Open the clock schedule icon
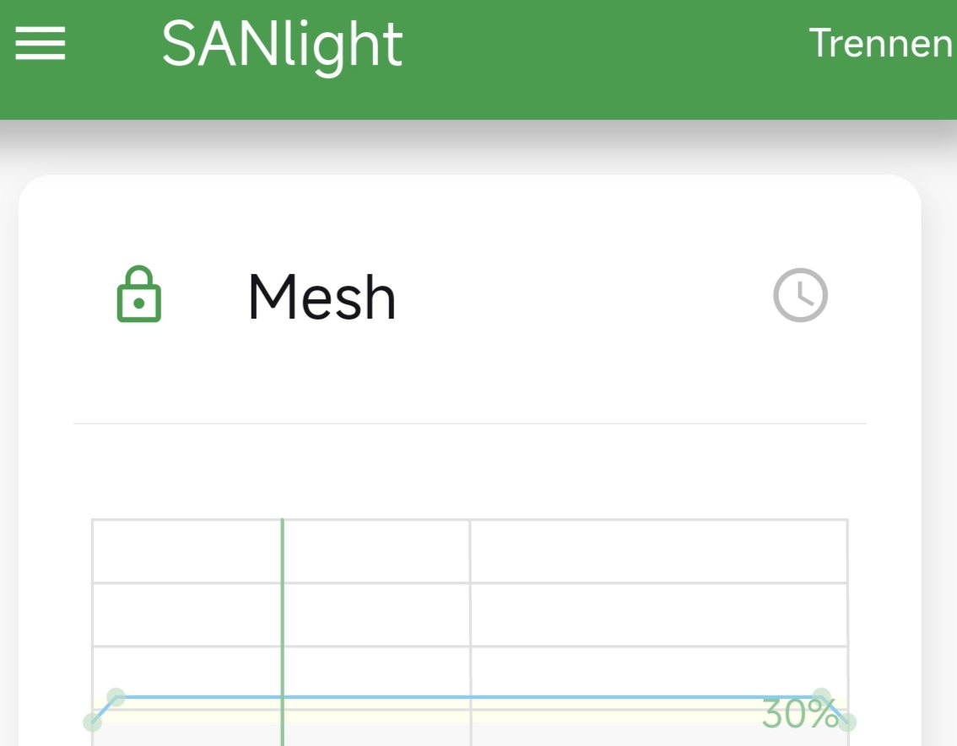Image resolution: width=957 pixels, height=746 pixels. point(800,295)
